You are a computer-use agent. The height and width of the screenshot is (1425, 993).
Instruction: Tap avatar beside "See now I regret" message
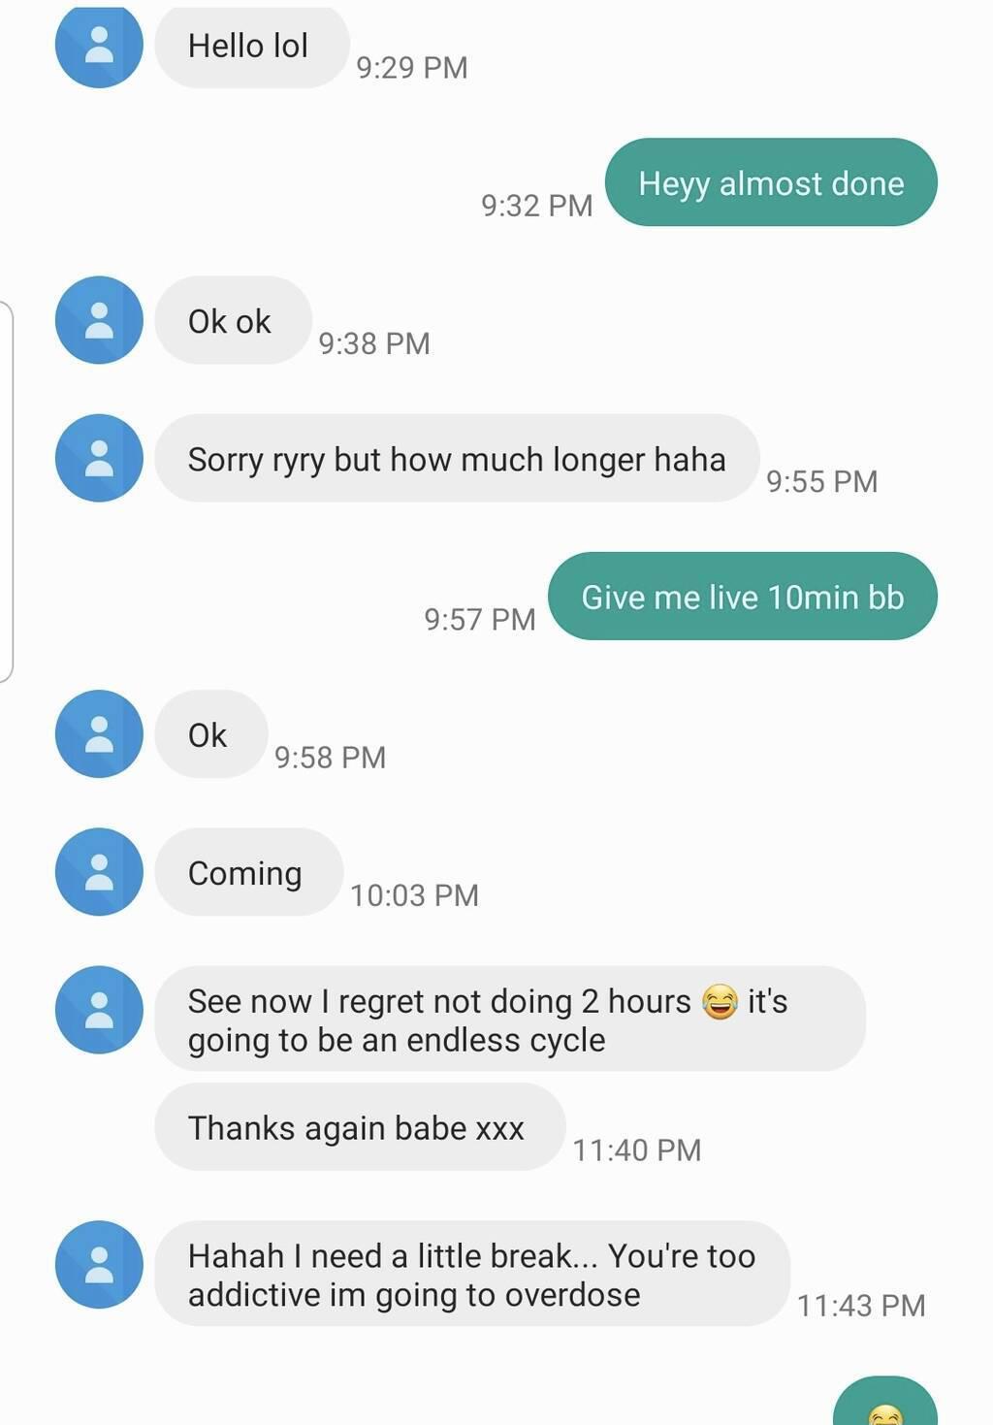(99, 1009)
